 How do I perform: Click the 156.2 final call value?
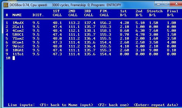[105, 23]
